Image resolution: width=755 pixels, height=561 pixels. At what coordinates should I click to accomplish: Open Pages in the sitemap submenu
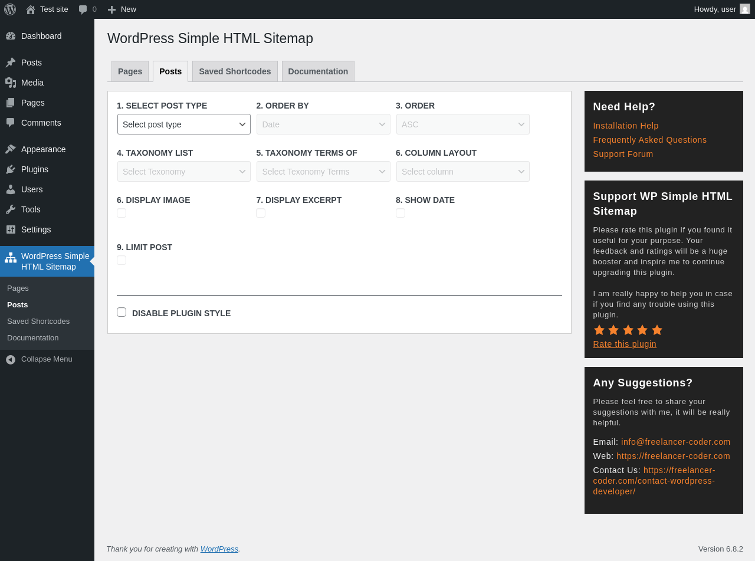(18, 288)
